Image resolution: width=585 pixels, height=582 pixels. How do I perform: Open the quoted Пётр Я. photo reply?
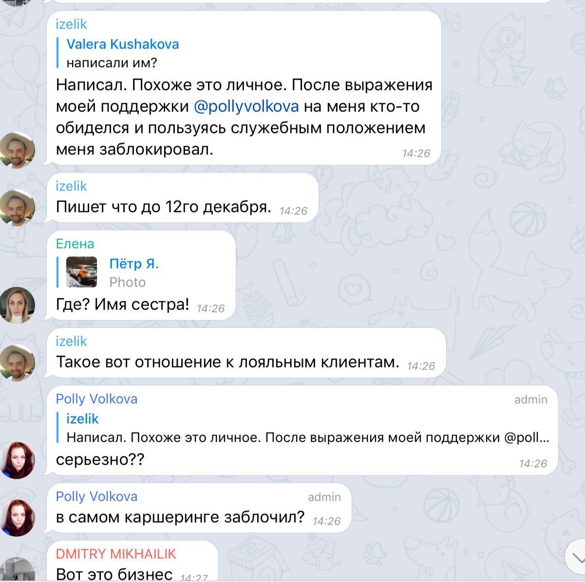click(111, 273)
